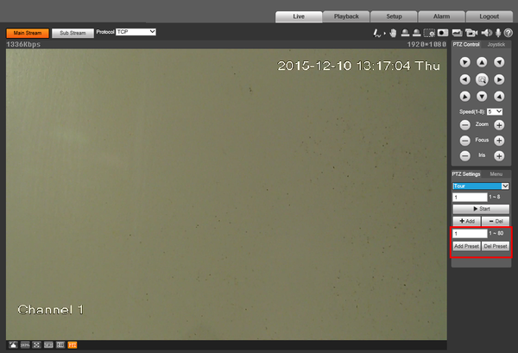Click the 1920*1080 resolution readout

(x=426, y=44)
